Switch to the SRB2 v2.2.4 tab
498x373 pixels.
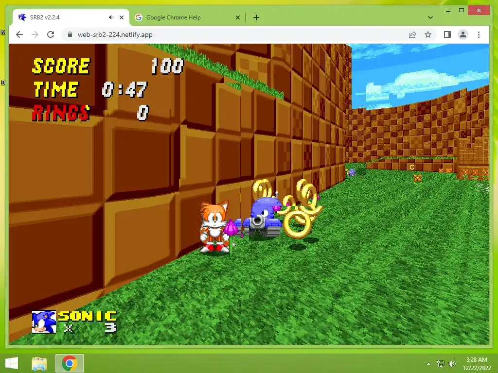(71, 17)
